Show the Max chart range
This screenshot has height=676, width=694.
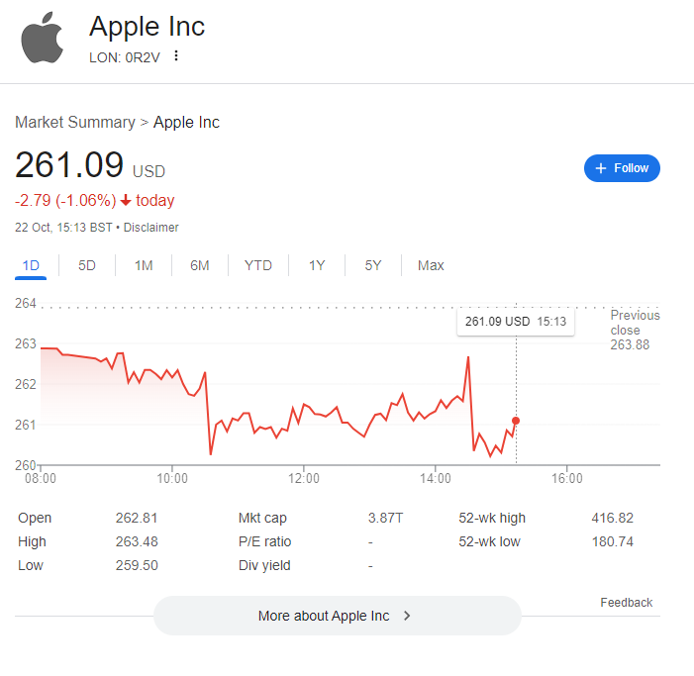click(x=431, y=265)
